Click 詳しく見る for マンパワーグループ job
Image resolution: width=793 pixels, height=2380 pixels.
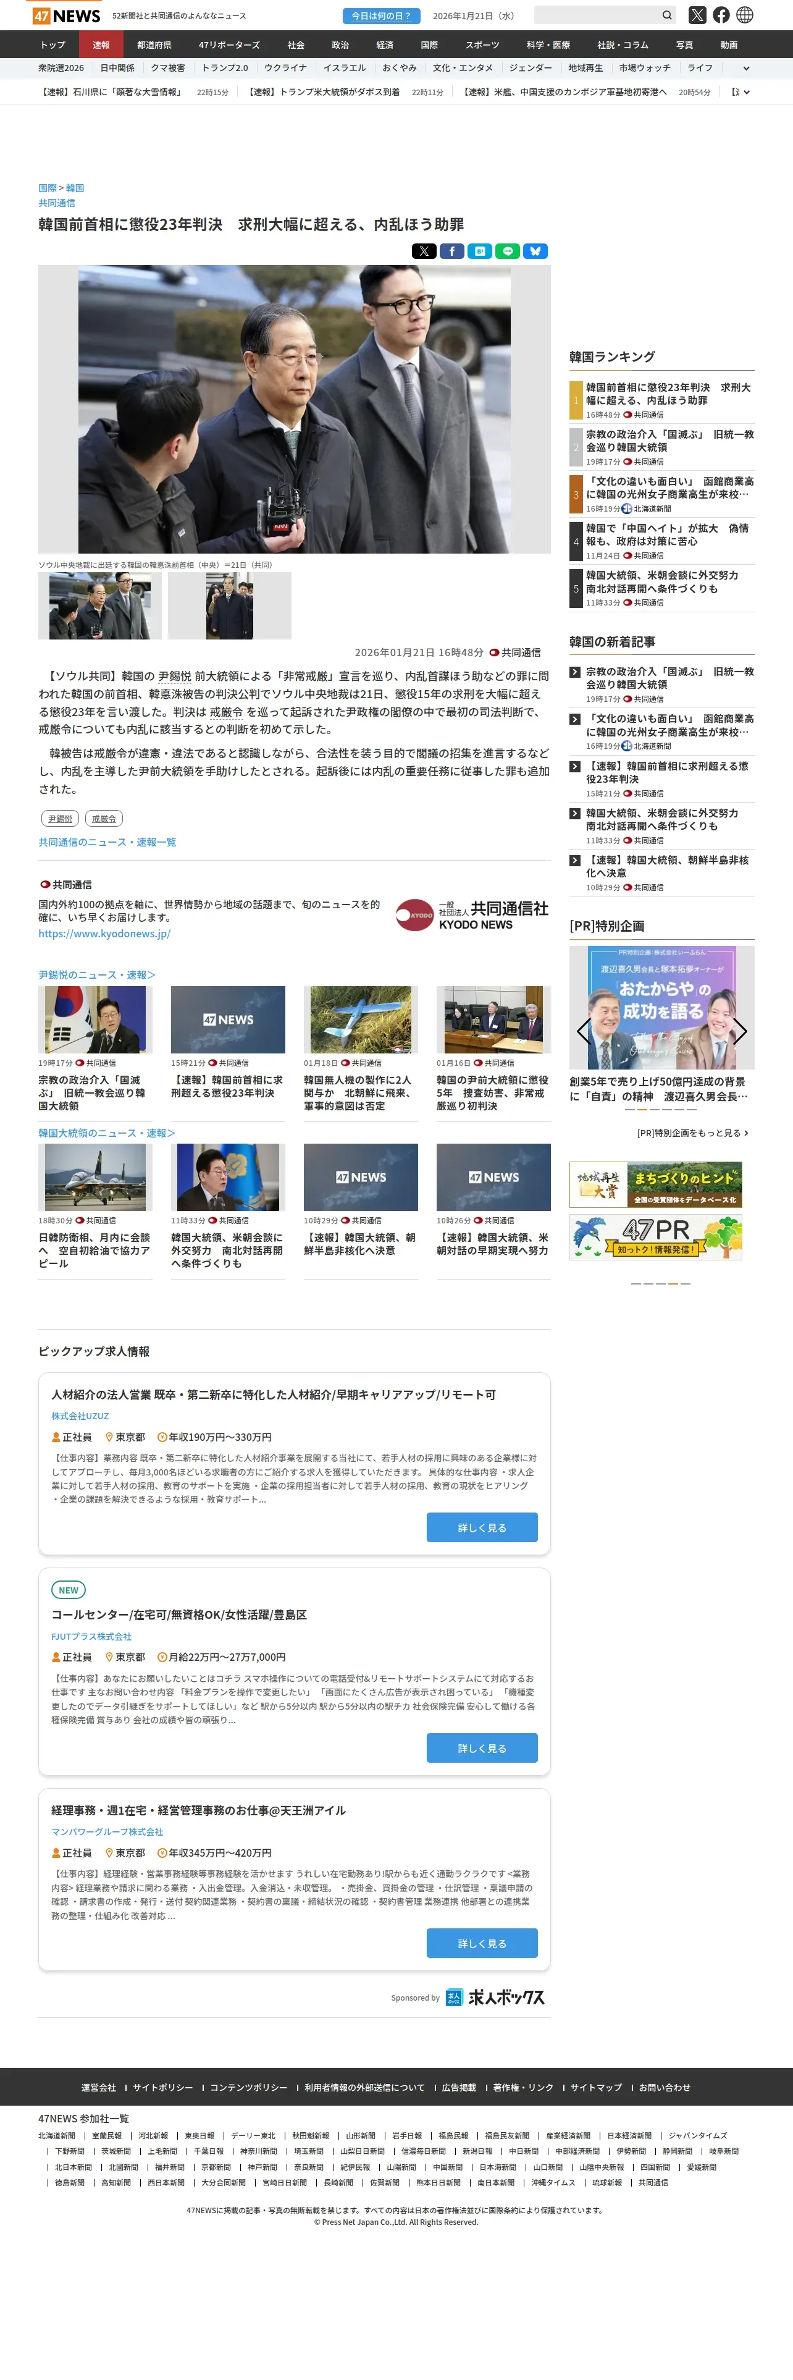(482, 1943)
